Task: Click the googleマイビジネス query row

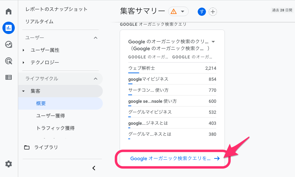Action: pos(172,79)
